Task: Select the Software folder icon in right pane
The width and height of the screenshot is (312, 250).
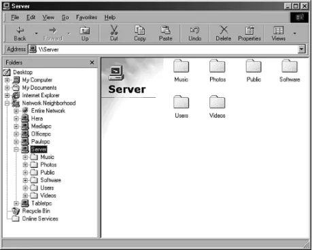Action: (x=290, y=66)
